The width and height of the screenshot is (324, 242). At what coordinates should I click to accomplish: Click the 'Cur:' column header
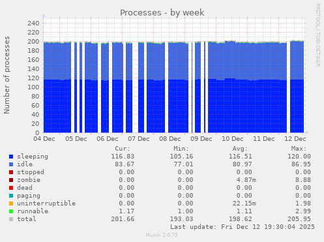point(123,149)
